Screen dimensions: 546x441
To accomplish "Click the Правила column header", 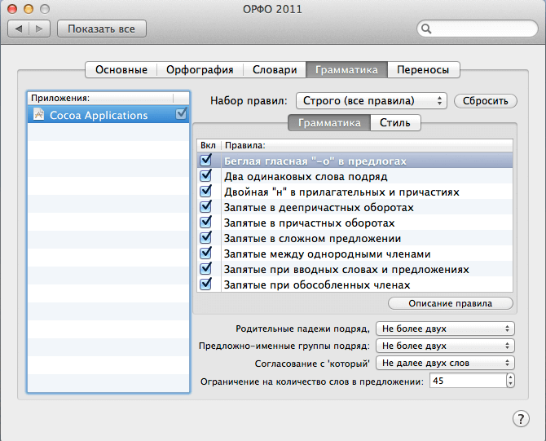I will coord(367,145).
